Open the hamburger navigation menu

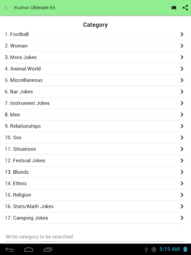pyautogui.click(x=6, y=8)
